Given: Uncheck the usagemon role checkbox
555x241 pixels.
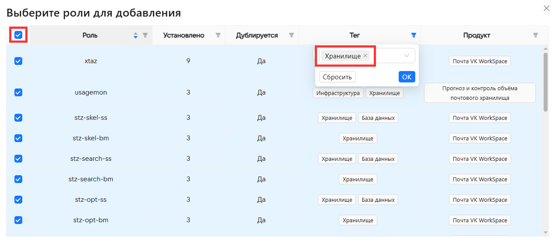Looking at the screenshot, I should [18, 92].
